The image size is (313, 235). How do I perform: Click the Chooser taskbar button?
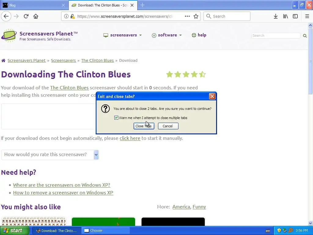pos(106,231)
